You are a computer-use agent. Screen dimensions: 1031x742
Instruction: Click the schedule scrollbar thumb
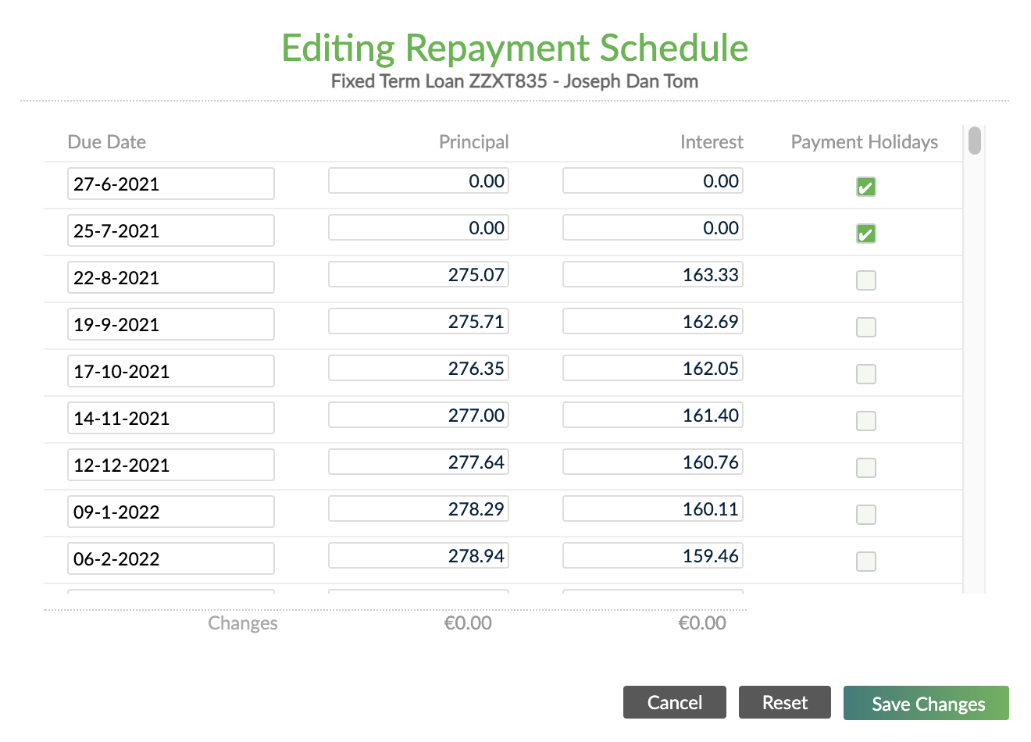click(975, 141)
